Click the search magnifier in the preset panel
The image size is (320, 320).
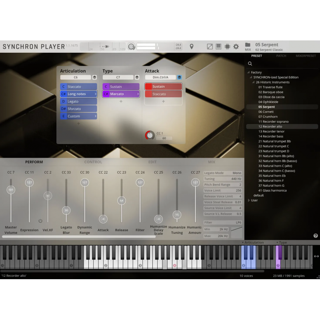(250, 63)
